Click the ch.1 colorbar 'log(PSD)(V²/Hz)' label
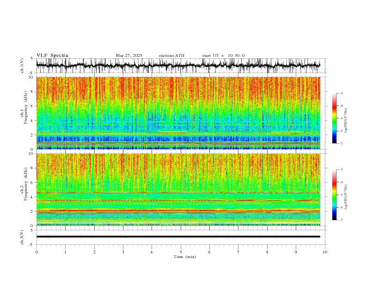This screenshot has height=283, width=366. pos(346,121)
